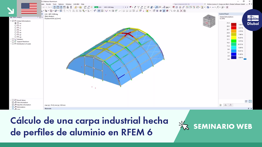Toggle Global Deformations checkbox
Image resolution: width=262 pixels, height=147 pixels.
click(13, 21)
